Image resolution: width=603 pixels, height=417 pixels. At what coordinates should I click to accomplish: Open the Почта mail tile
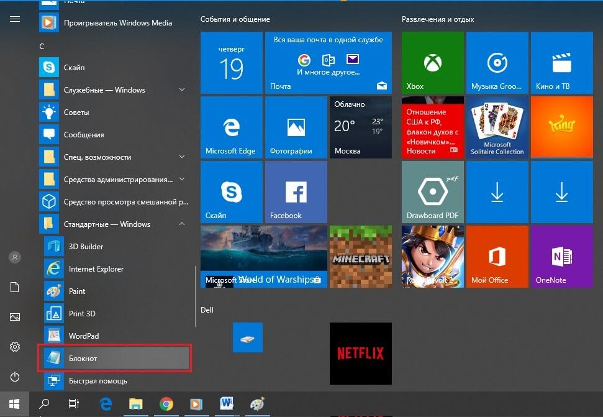point(329,63)
